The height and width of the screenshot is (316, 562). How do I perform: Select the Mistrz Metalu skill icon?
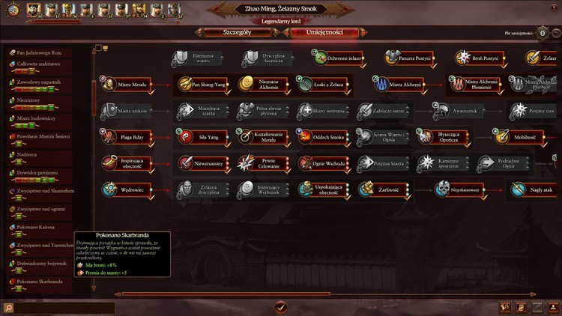click(108, 85)
